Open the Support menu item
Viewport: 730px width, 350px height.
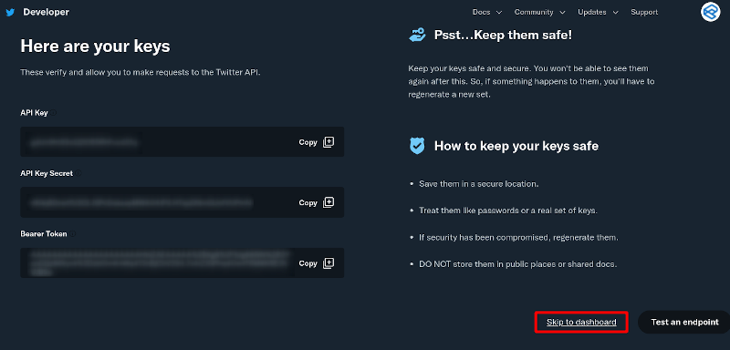(644, 12)
